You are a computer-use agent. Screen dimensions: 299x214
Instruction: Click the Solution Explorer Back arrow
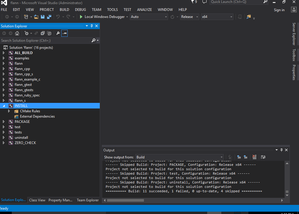click(x=4, y=33)
